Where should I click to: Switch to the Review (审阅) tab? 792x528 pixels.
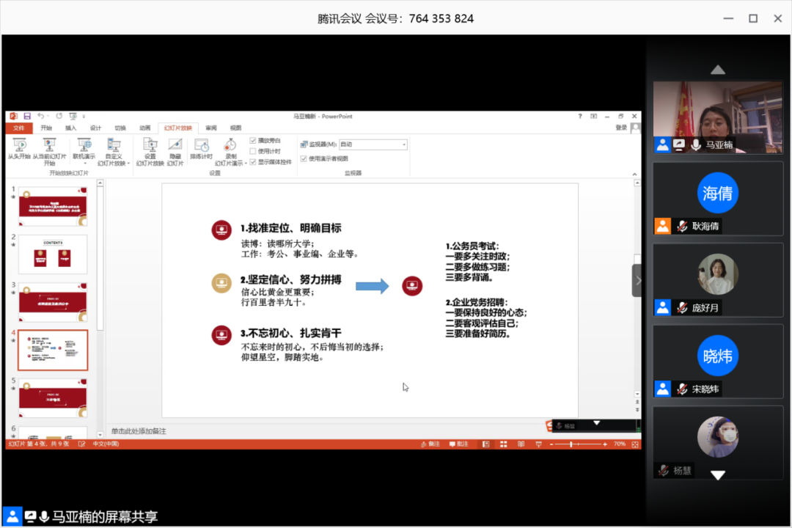pos(211,128)
